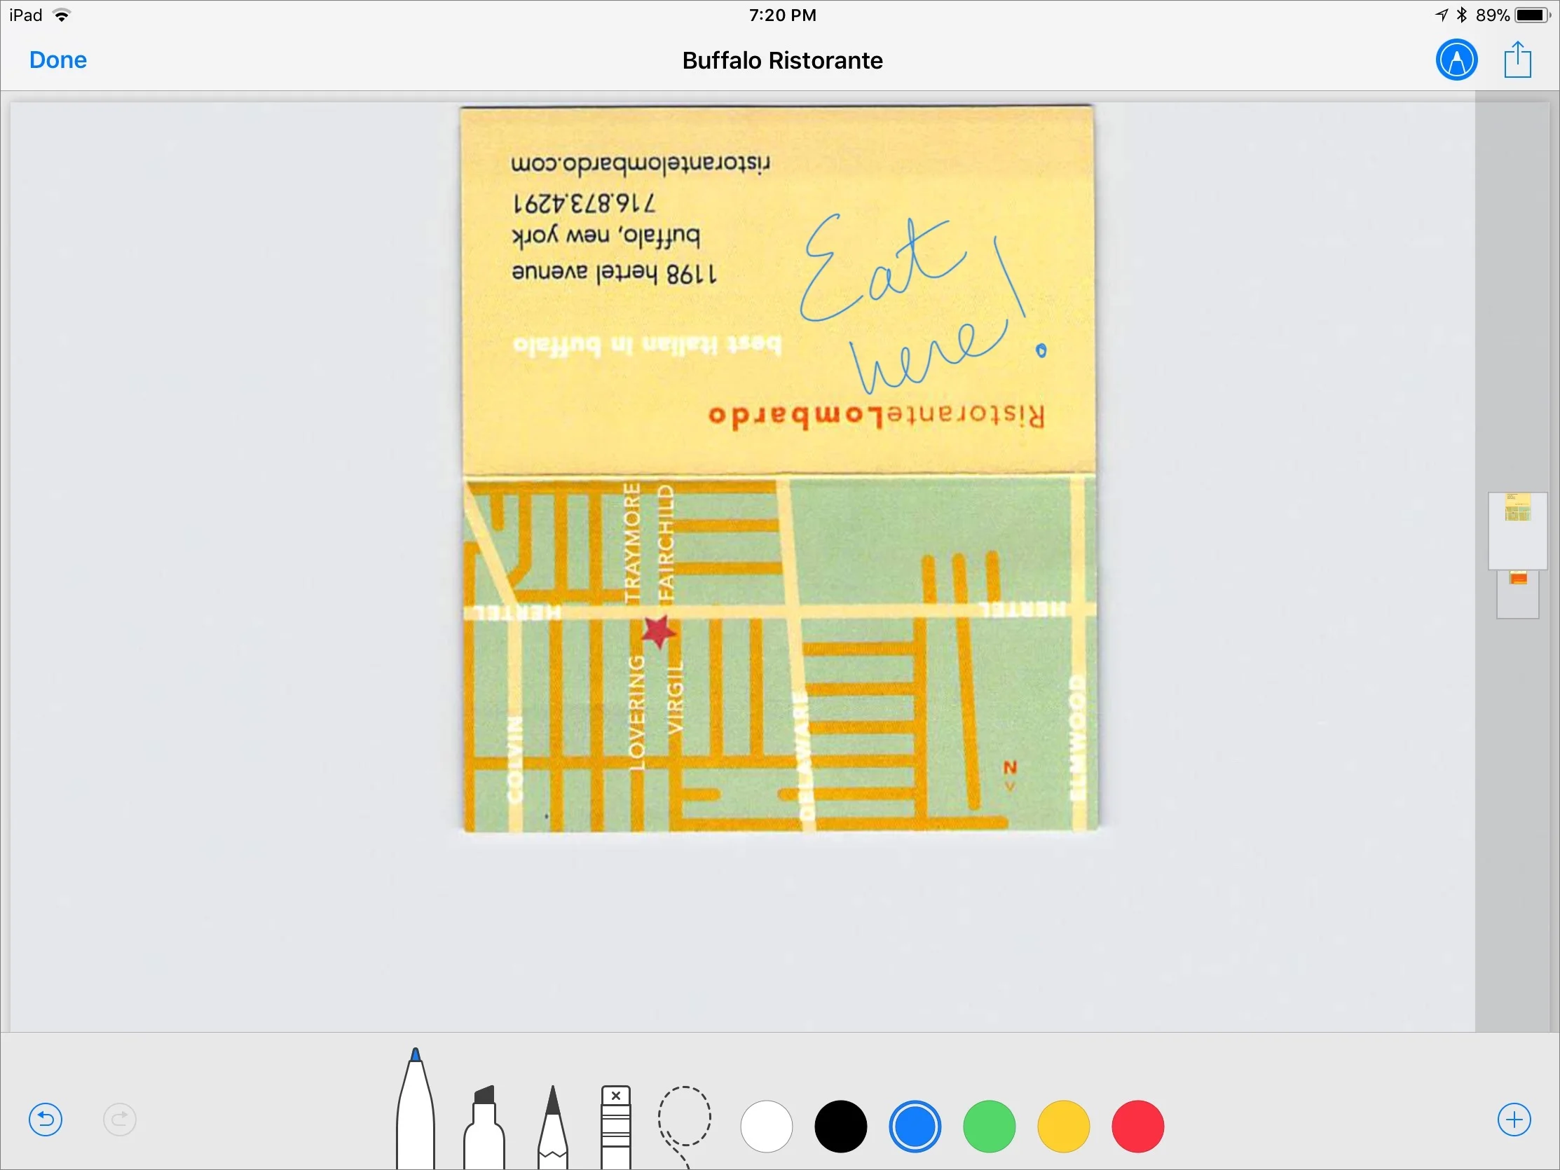
Task: Tap the undo arrow icon
Action: click(46, 1120)
